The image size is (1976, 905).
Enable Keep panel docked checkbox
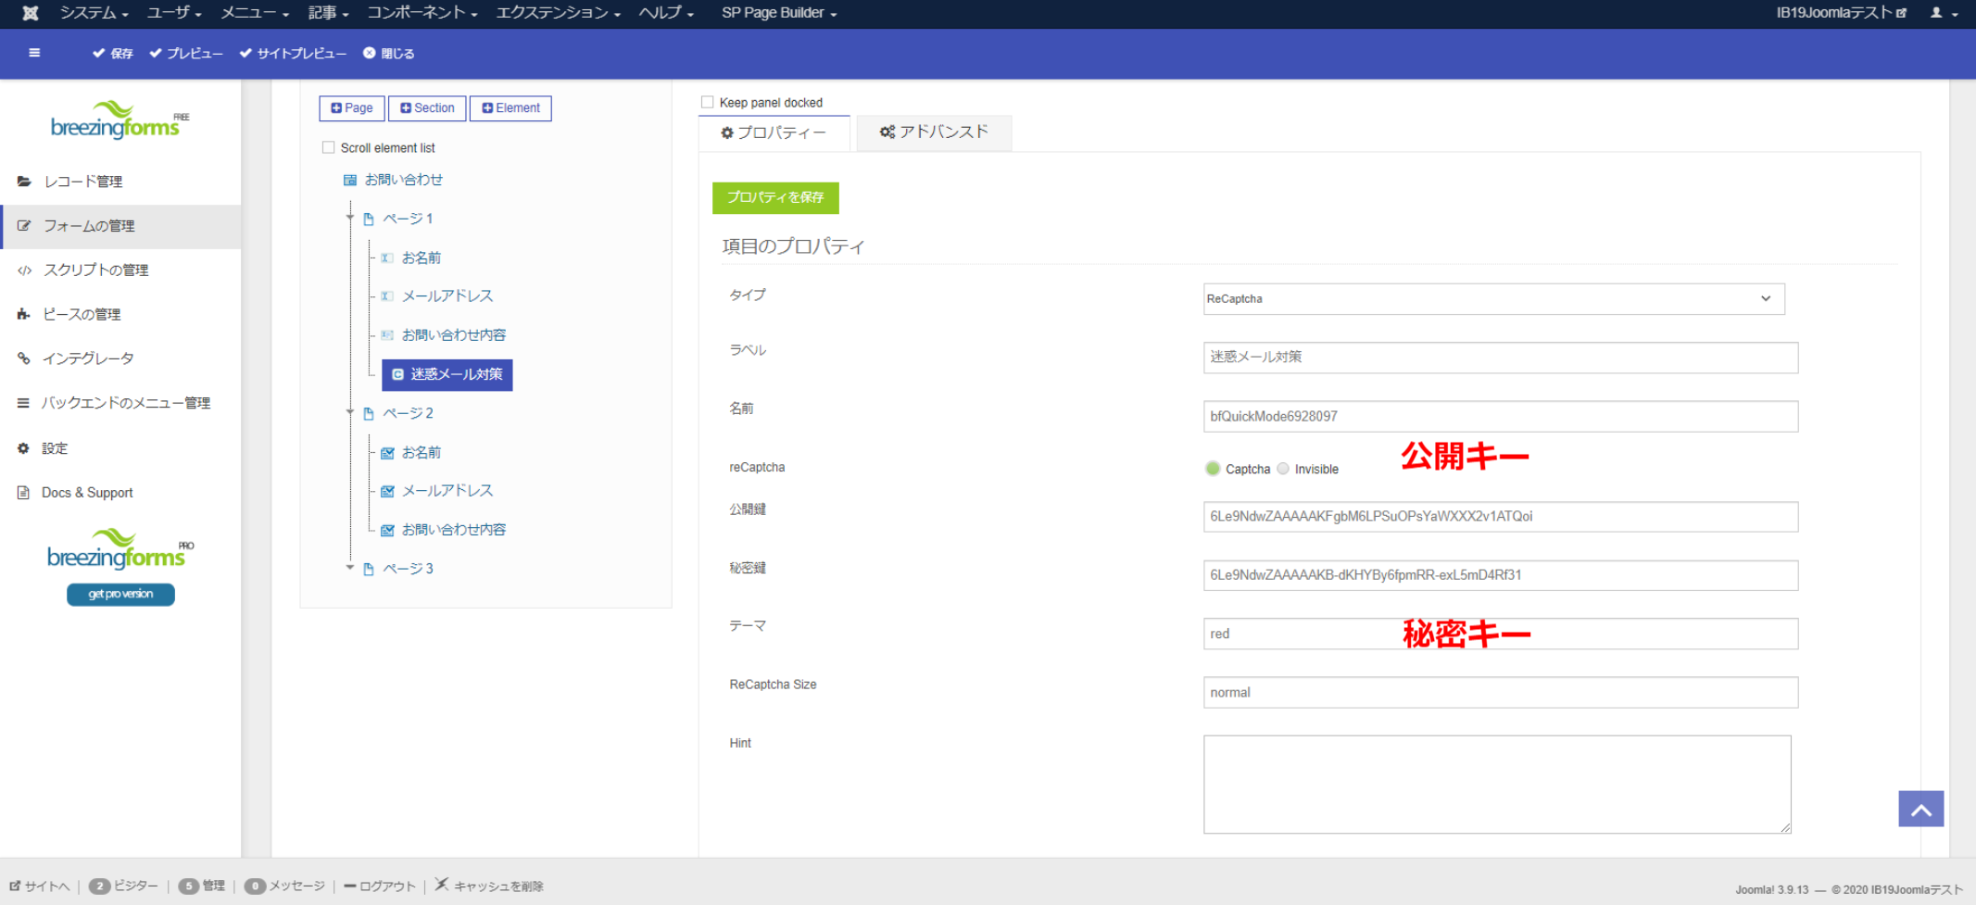pyautogui.click(x=708, y=103)
